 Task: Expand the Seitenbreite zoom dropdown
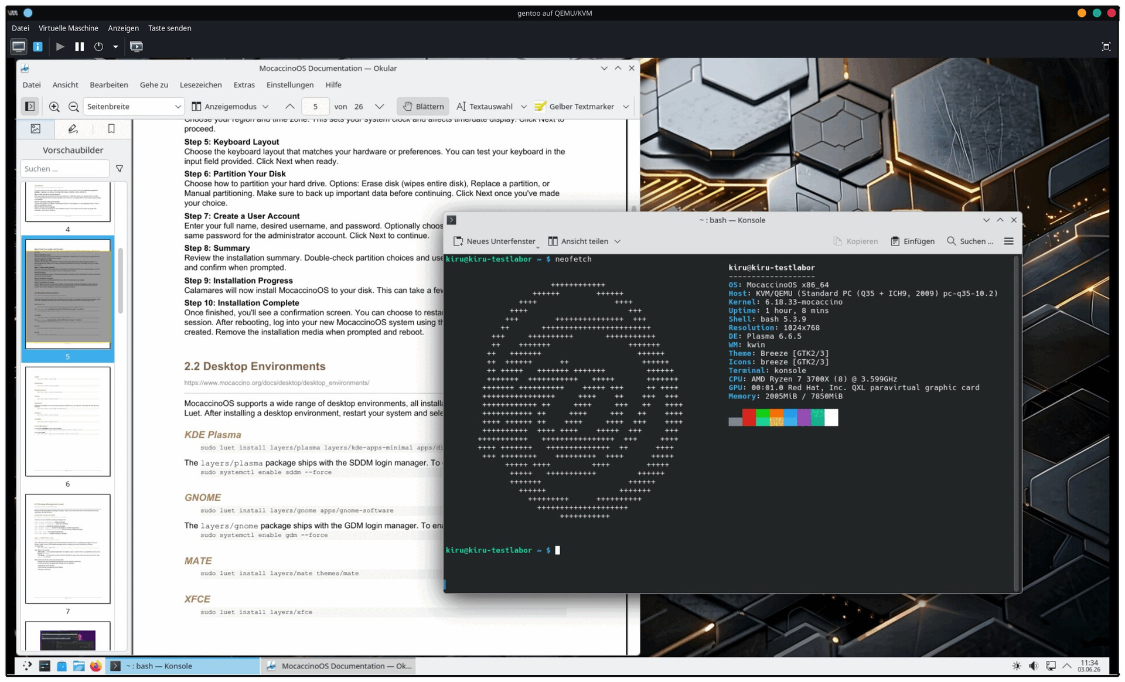(x=134, y=107)
